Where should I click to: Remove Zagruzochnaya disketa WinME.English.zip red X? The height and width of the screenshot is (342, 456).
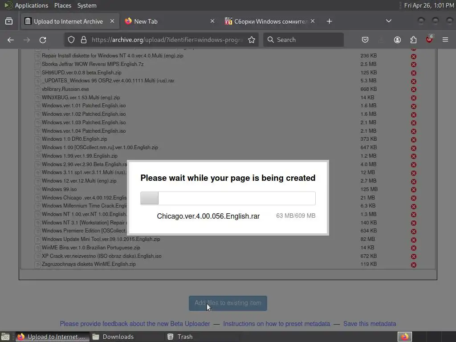414,265
